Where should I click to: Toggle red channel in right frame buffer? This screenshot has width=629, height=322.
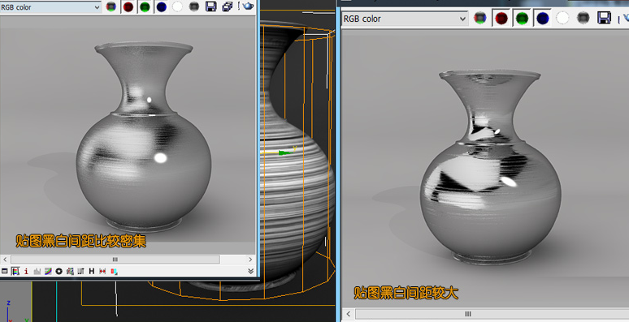pyautogui.click(x=501, y=19)
